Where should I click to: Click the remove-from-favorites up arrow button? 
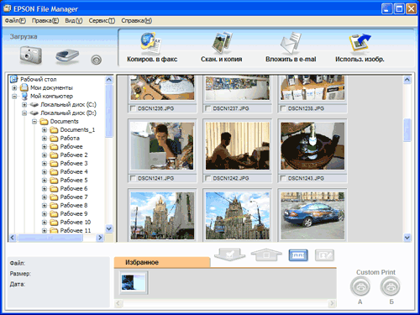(266, 255)
